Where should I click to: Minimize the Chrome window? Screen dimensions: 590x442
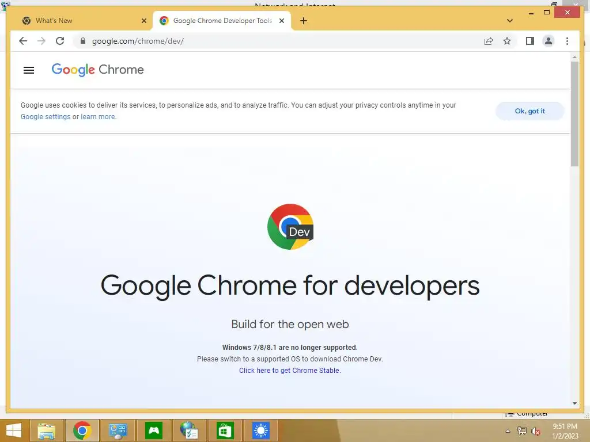[x=531, y=13]
